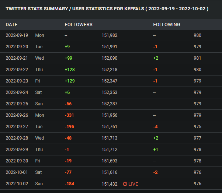Screen dimensions: 222x193
Task: Click the -2 following change on 2022-10-01
Action: pyautogui.click(x=156, y=172)
